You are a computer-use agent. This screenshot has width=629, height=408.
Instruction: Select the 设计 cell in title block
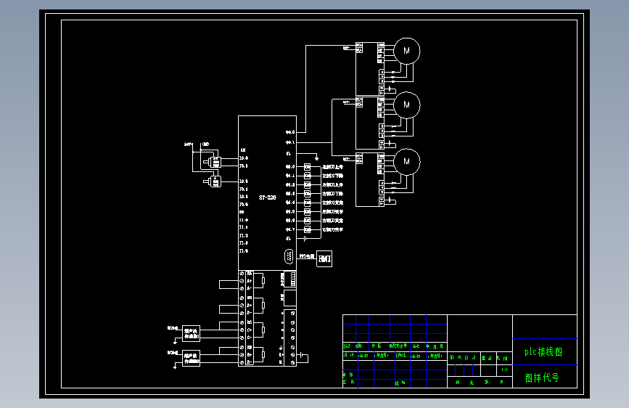[349, 356]
